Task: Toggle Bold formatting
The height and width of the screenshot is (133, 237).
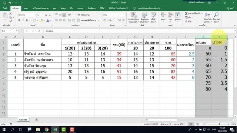Action: (x=19, y=20)
